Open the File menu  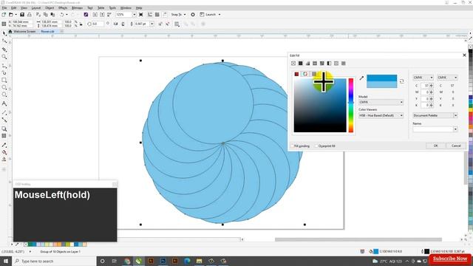[x=4, y=8]
